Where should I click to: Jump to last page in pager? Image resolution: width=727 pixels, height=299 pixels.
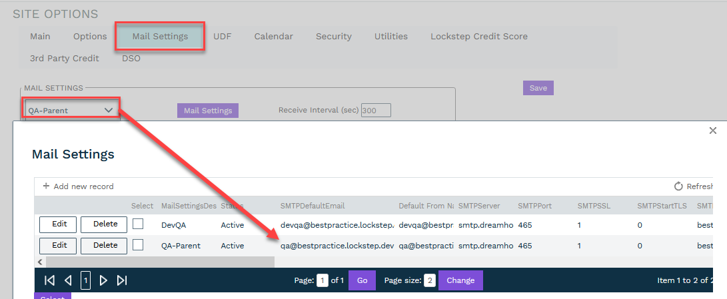[x=122, y=280]
